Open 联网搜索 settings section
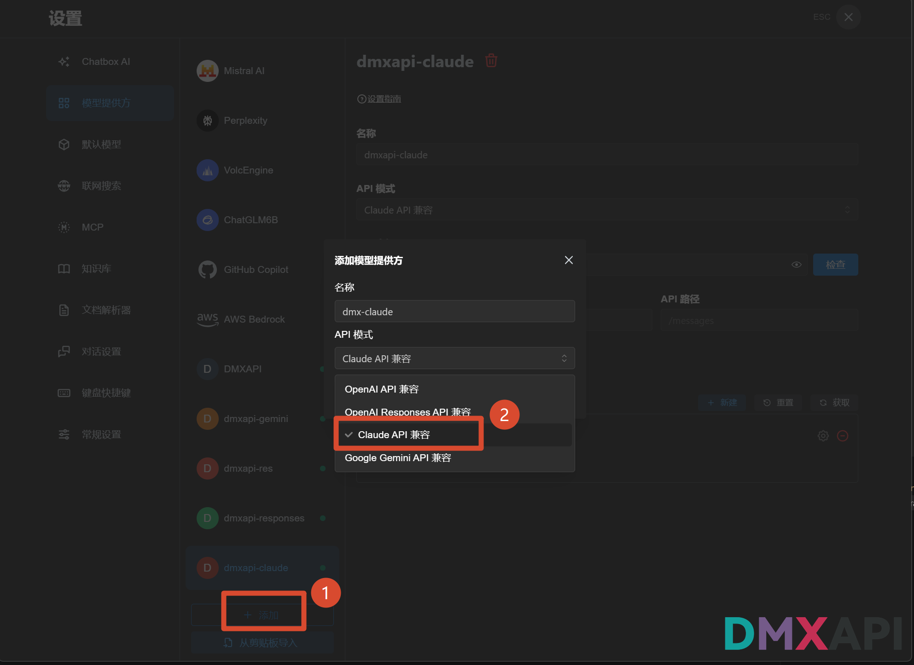The width and height of the screenshot is (914, 665). tap(110, 186)
